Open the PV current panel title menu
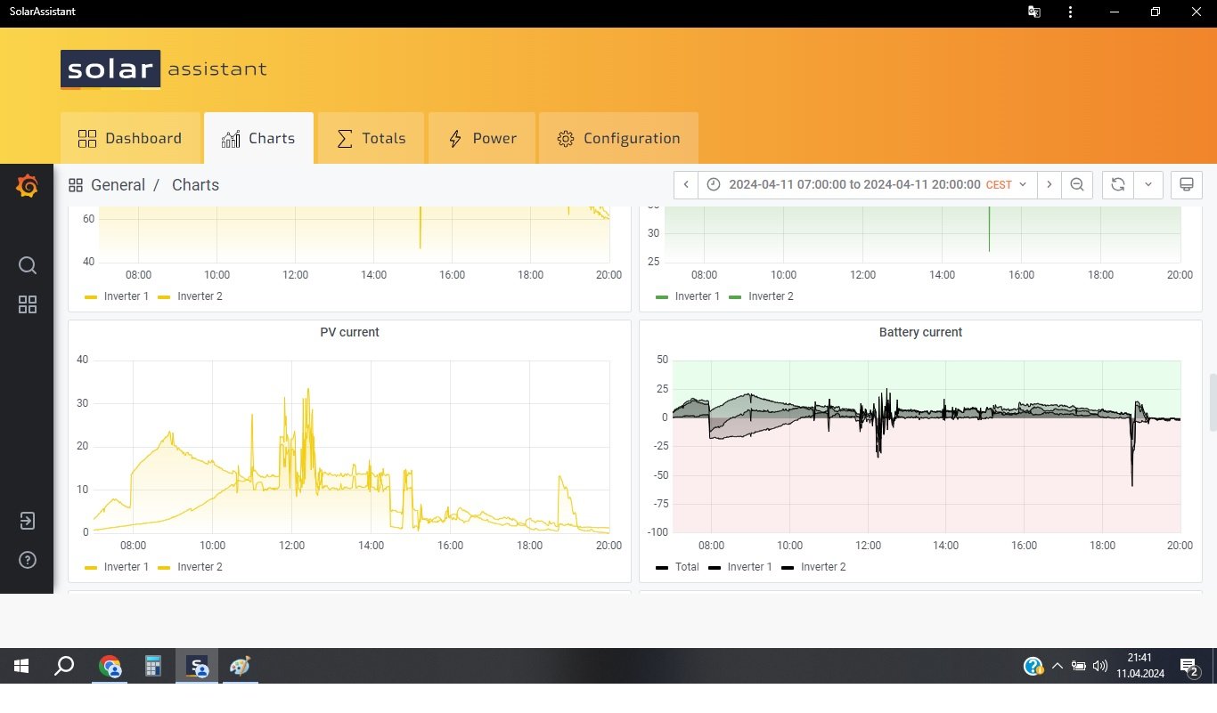1217x713 pixels. [x=349, y=332]
